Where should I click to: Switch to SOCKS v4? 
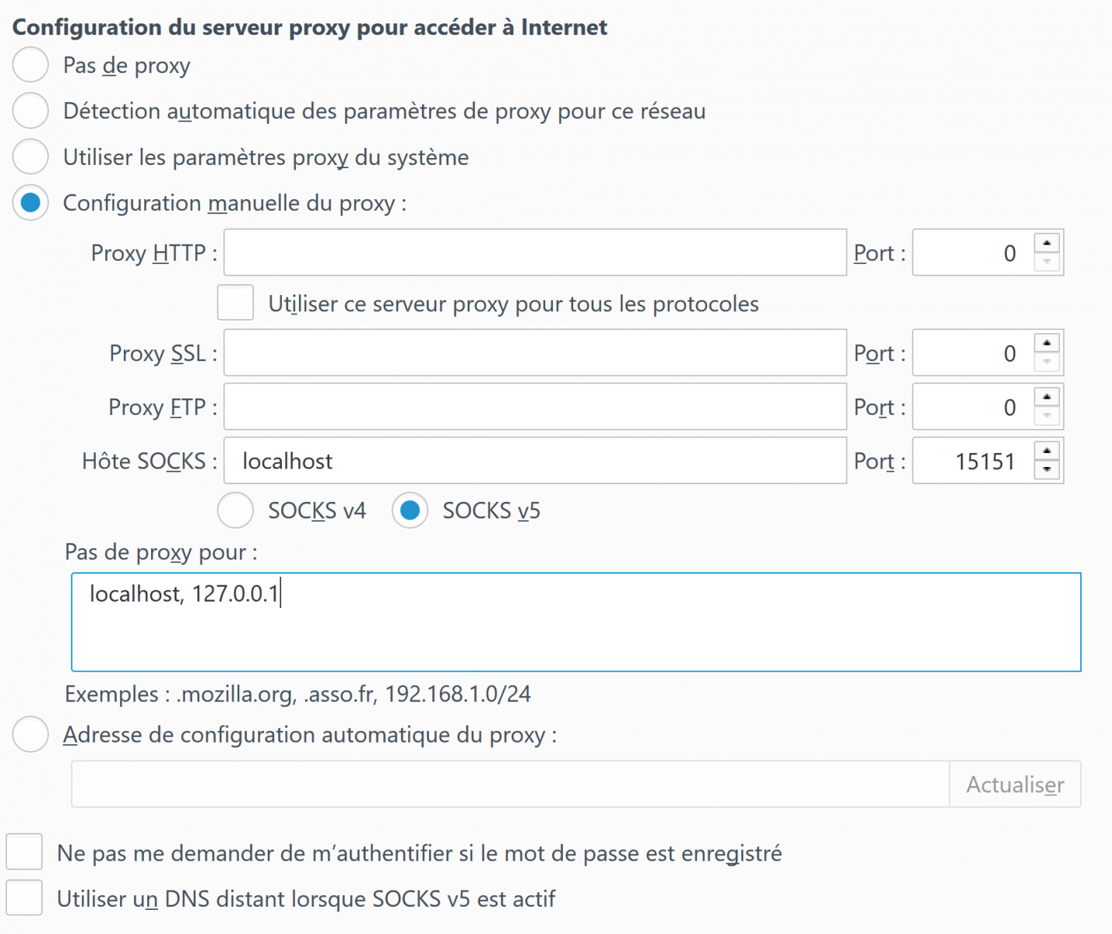(x=235, y=511)
